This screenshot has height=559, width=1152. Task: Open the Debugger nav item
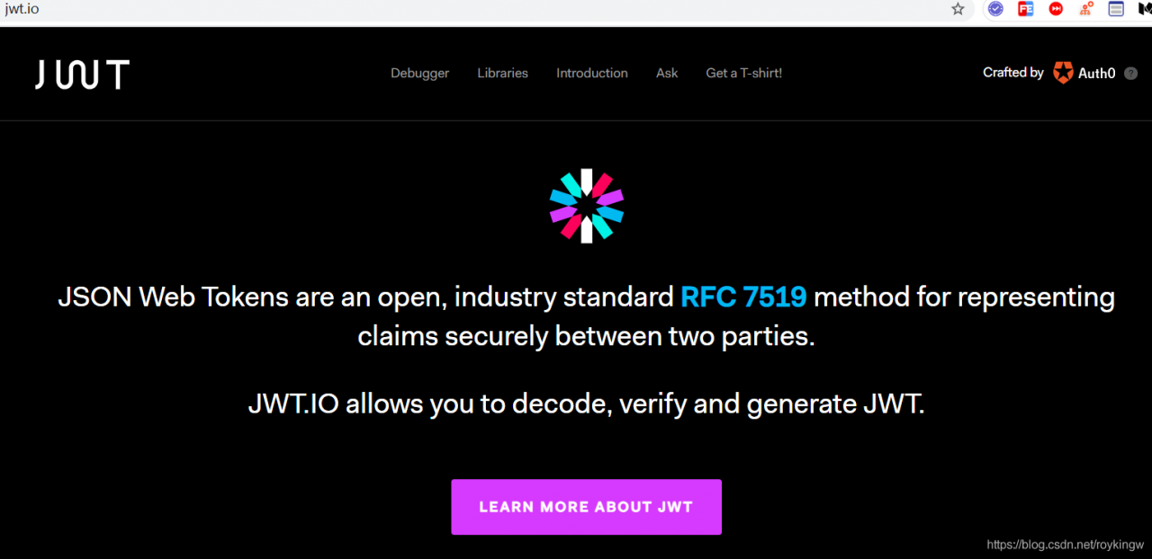point(419,73)
